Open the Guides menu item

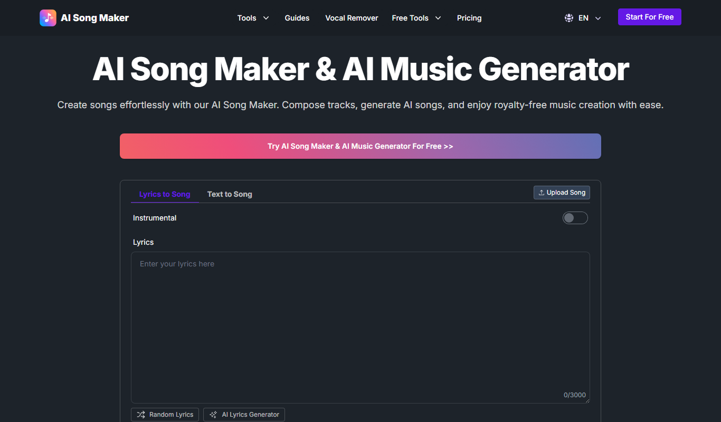297,18
